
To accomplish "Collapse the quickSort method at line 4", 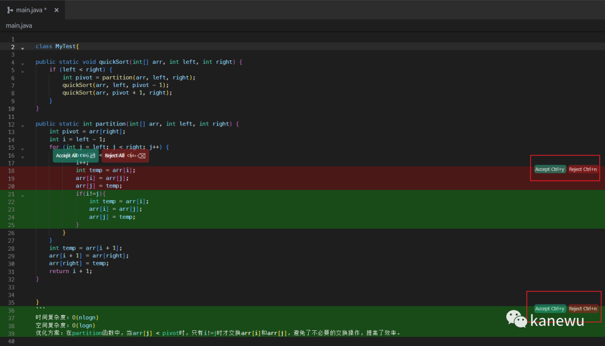I will point(22,63).
